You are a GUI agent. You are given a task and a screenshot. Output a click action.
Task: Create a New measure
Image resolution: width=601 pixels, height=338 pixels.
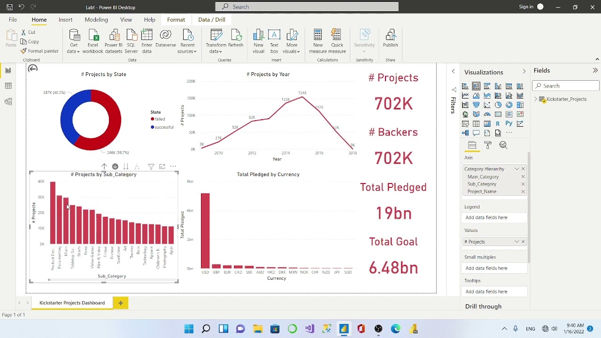[318, 42]
